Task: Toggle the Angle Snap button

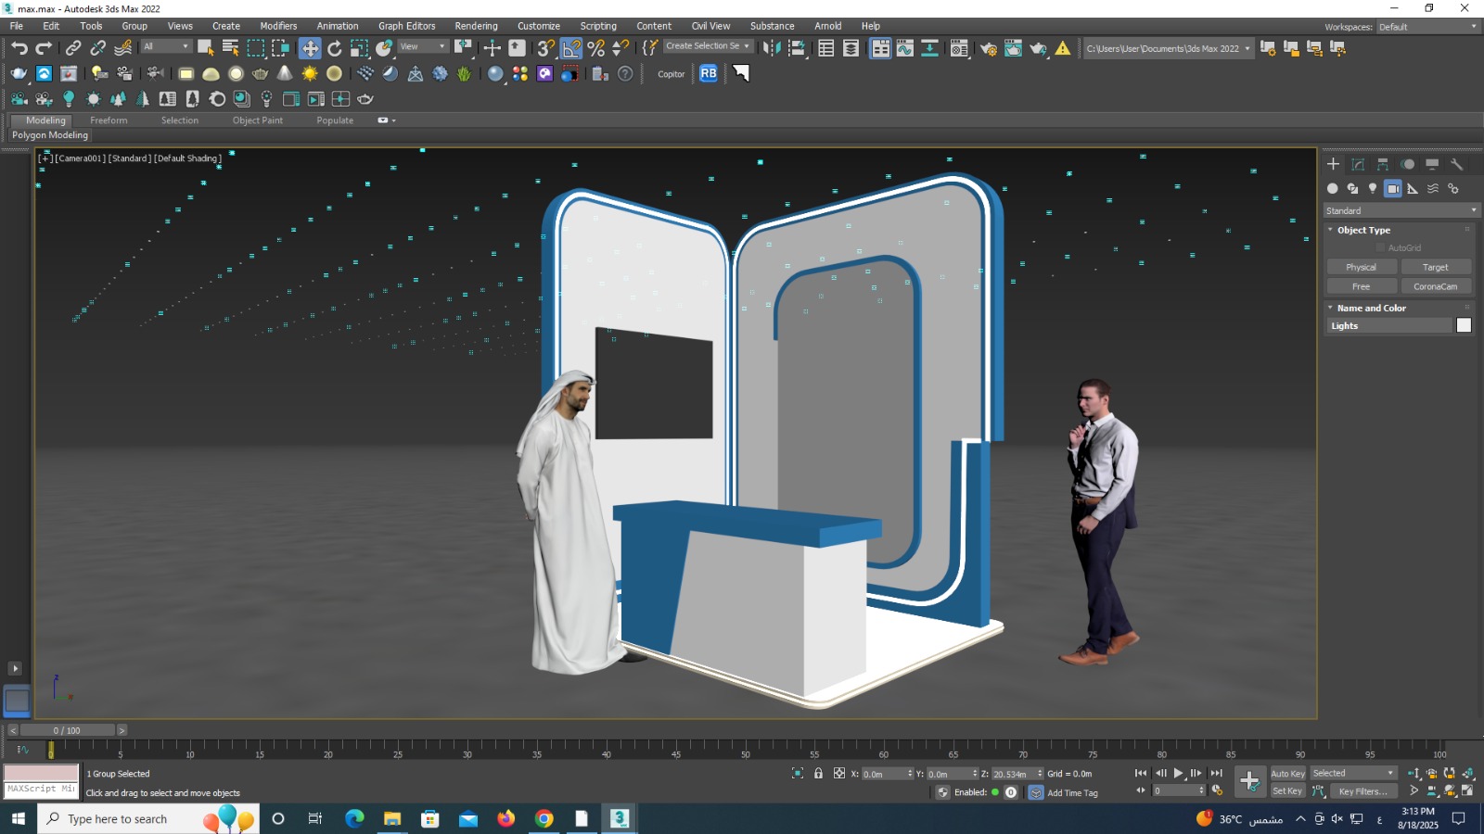Action: (571, 48)
